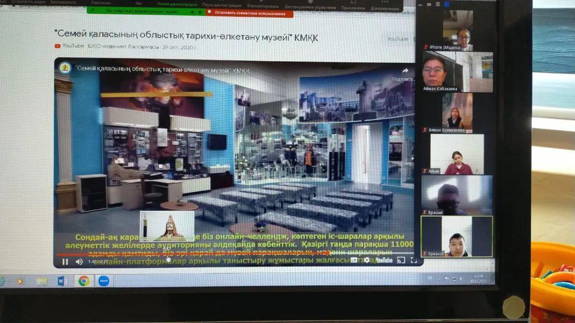Select Айым's participant video tile
The height and width of the screenshot is (323, 575).
coord(457,154)
